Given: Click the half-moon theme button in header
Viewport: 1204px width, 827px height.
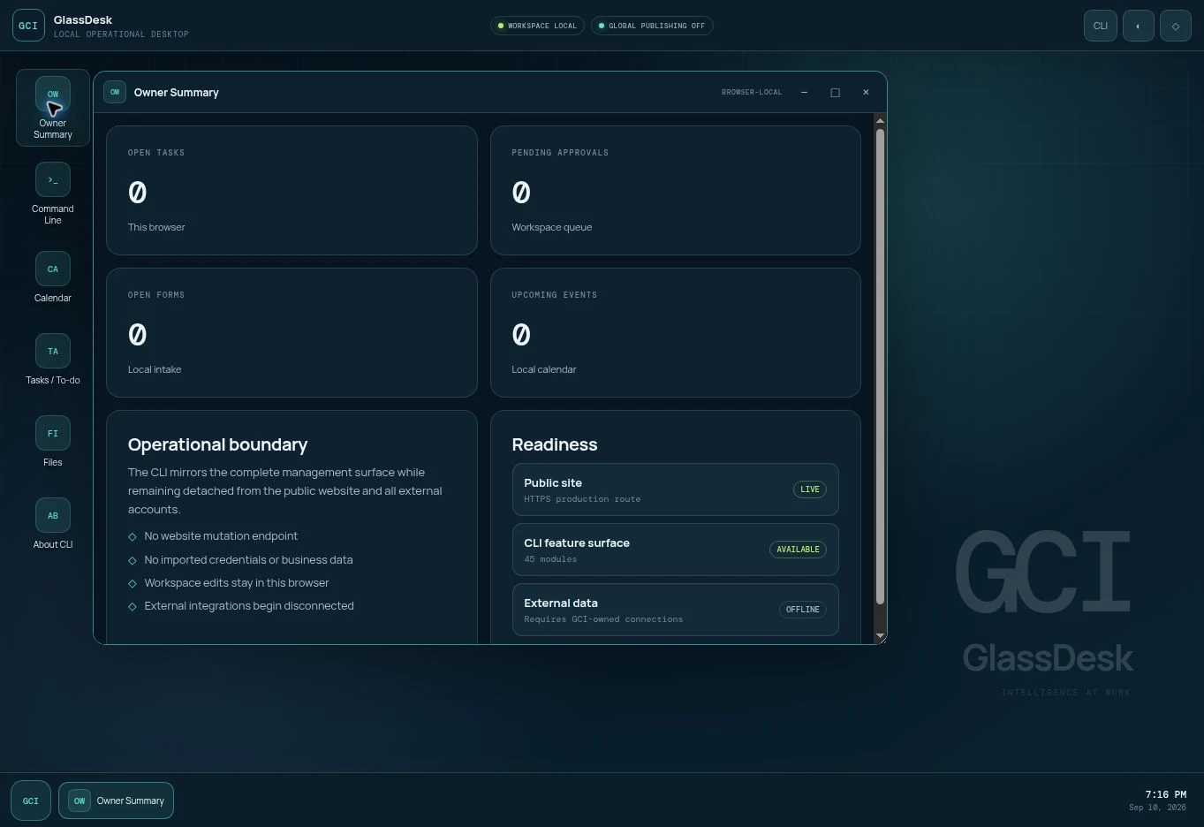Looking at the screenshot, I should pyautogui.click(x=1138, y=26).
